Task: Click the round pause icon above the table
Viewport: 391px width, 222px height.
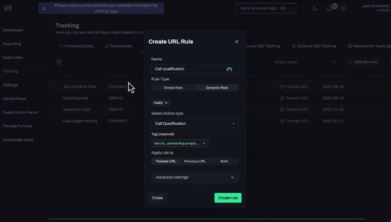Action: tap(59, 62)
